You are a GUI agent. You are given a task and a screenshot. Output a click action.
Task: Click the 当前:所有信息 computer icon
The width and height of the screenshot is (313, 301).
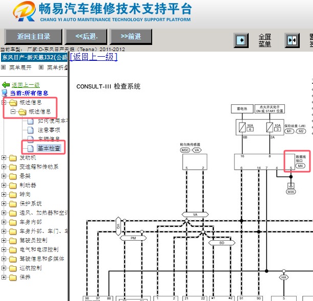5,93
